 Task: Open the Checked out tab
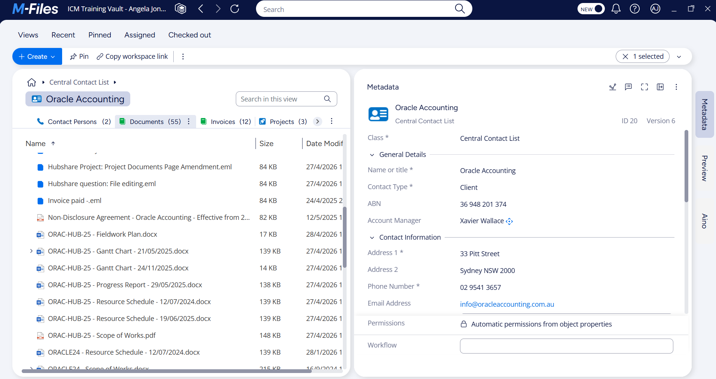189,35
